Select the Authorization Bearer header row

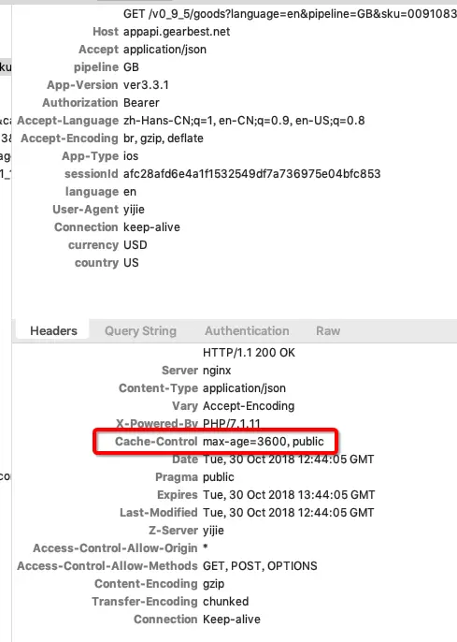[x=101, y=103]
